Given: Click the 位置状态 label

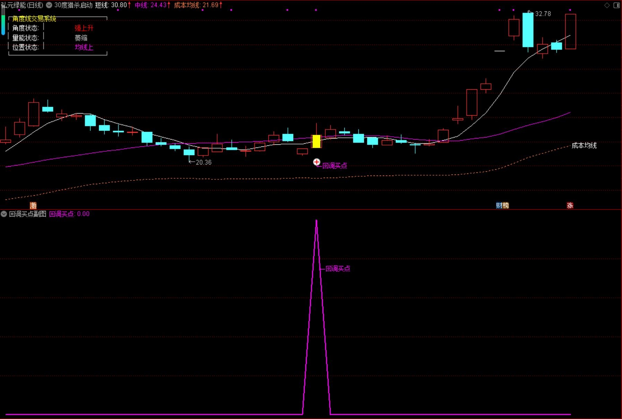Looking at the screenshot, I should click(x=26, y=47).
